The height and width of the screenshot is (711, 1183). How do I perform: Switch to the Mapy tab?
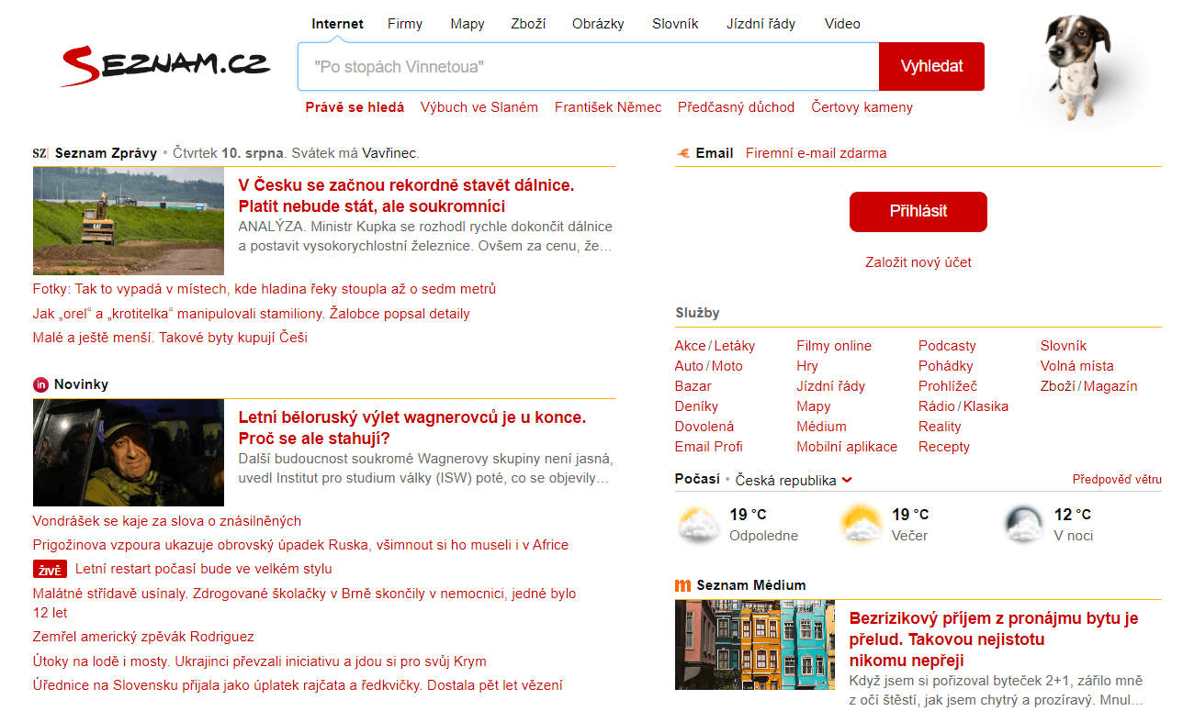468,24
